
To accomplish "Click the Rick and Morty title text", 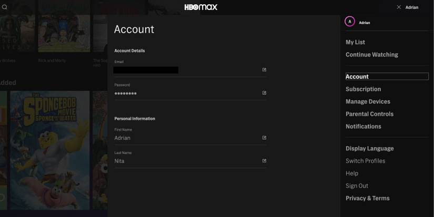I will (x=52, y=60).
